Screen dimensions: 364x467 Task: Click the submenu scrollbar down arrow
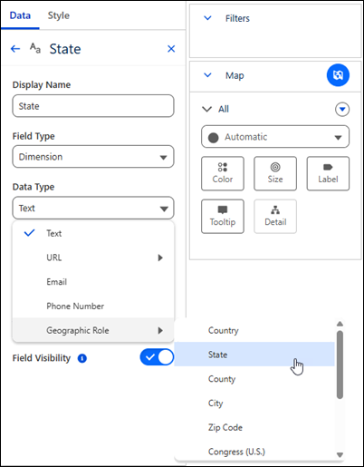coord(340,454)
